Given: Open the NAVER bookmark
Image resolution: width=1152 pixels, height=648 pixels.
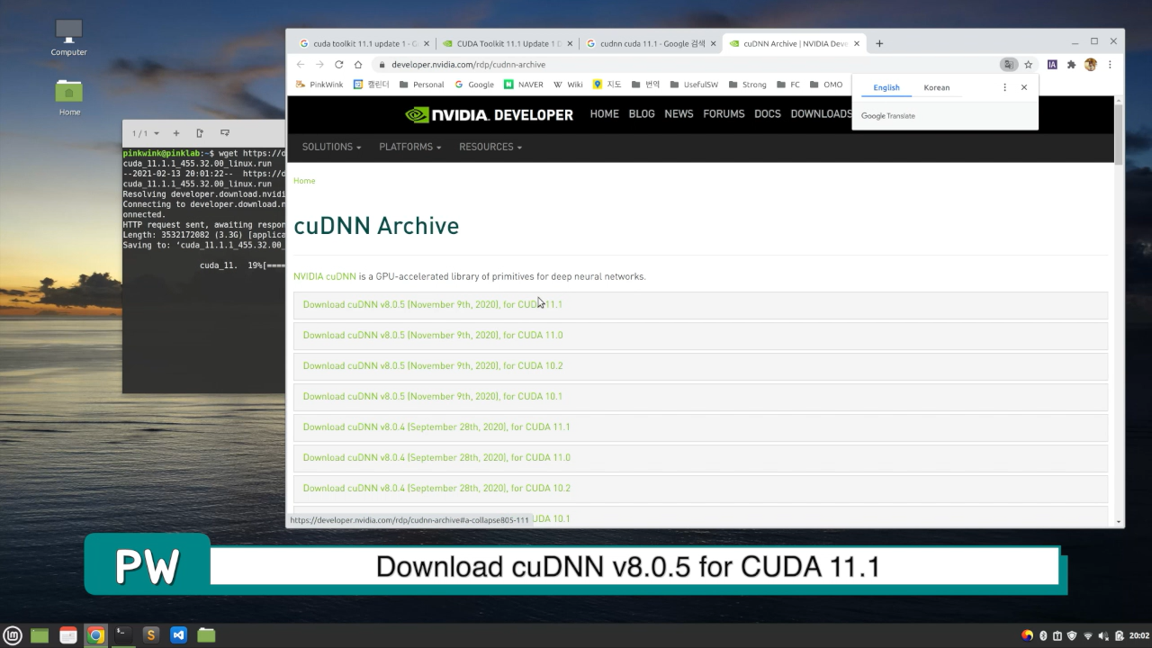Looking at the screenshot, I should tap(523, 85).
